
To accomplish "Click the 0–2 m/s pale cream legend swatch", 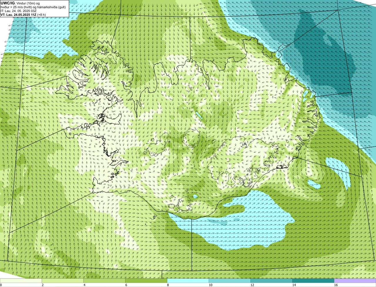I will (21, 281).
